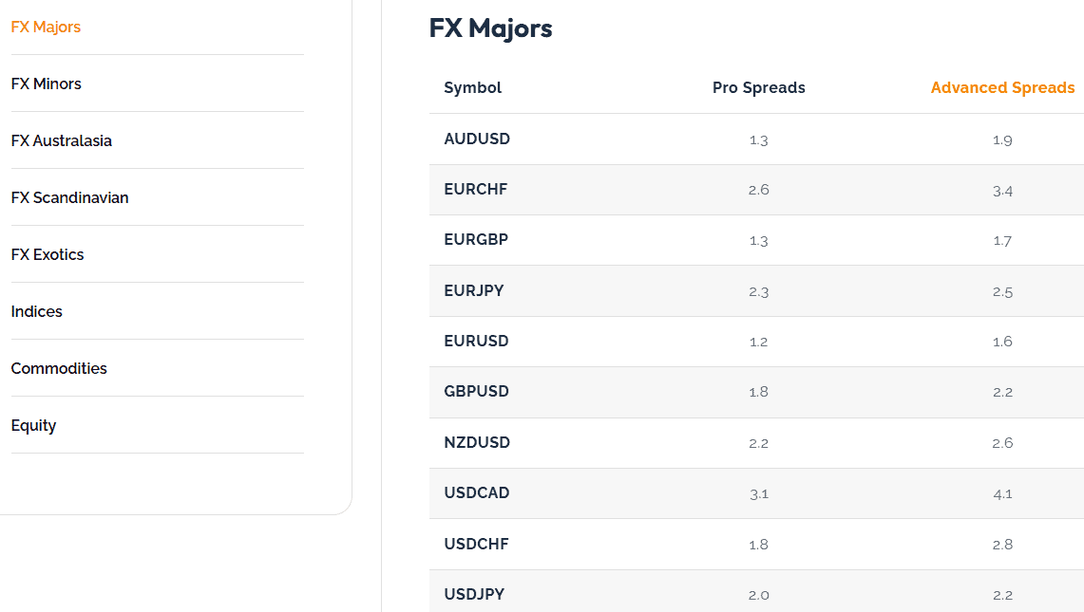Click the EURCHF symbol

click(x=475, y=190)
